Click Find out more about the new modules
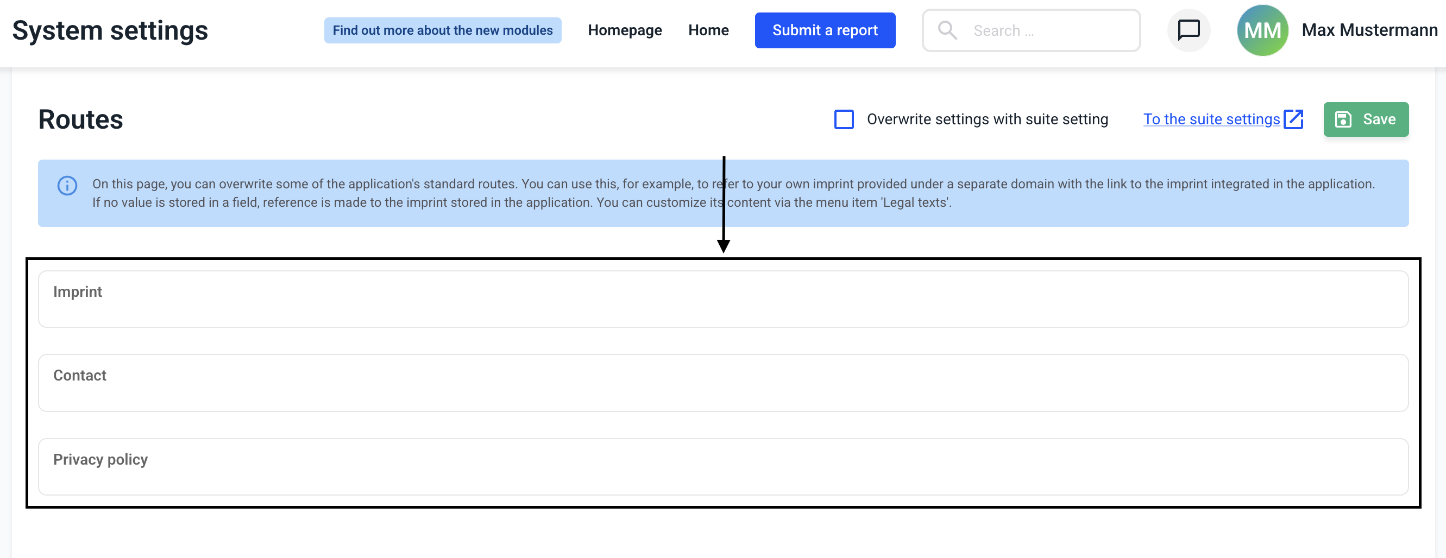1446x558 pixels. point(442,30)
